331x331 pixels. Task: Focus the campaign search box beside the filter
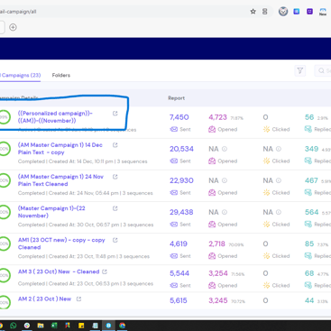[x=323, y=70]
